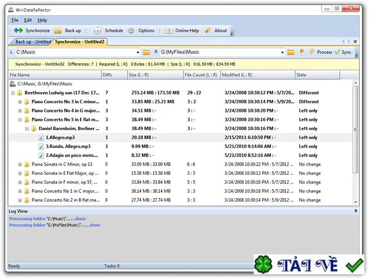Click the Online Help label
This screenshot has width=369, height=279.
[x=187, y=31]
